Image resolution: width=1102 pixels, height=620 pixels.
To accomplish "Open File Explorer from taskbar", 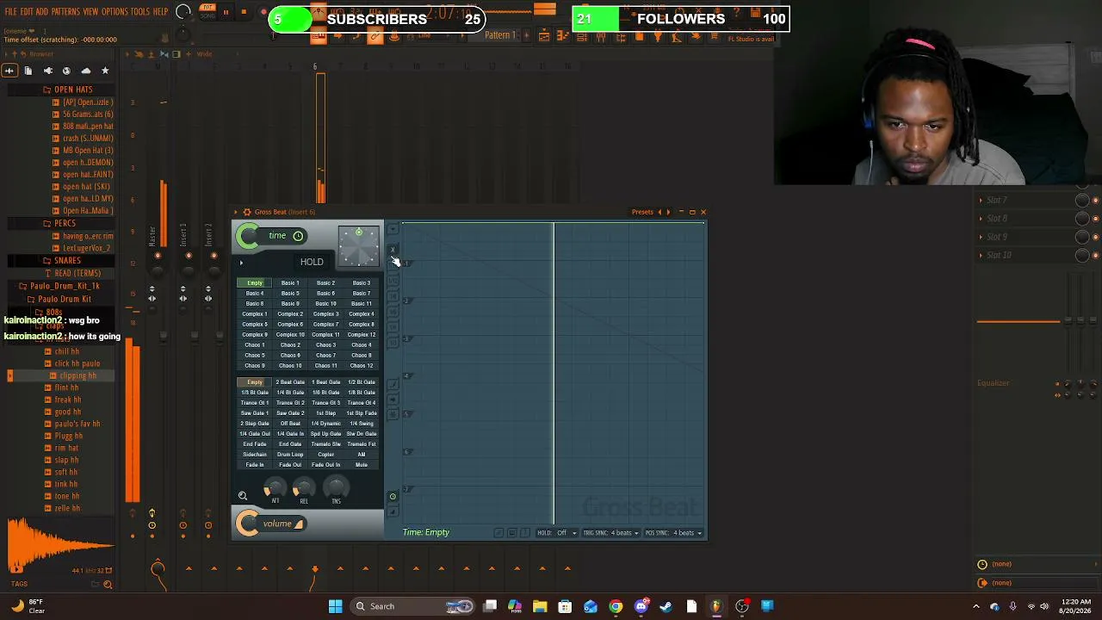I will 540,606.
